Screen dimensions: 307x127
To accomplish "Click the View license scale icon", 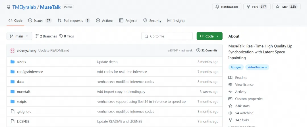I will click(x=230, y=85).
